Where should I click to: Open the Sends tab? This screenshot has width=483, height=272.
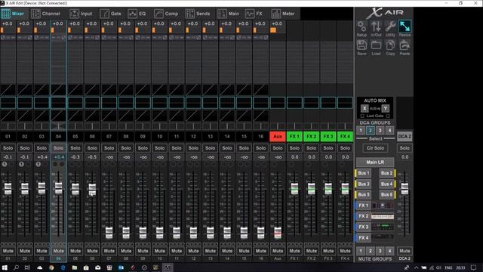pos(198,14)
